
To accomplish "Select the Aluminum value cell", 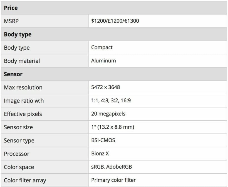I will [x=103, y=61].
